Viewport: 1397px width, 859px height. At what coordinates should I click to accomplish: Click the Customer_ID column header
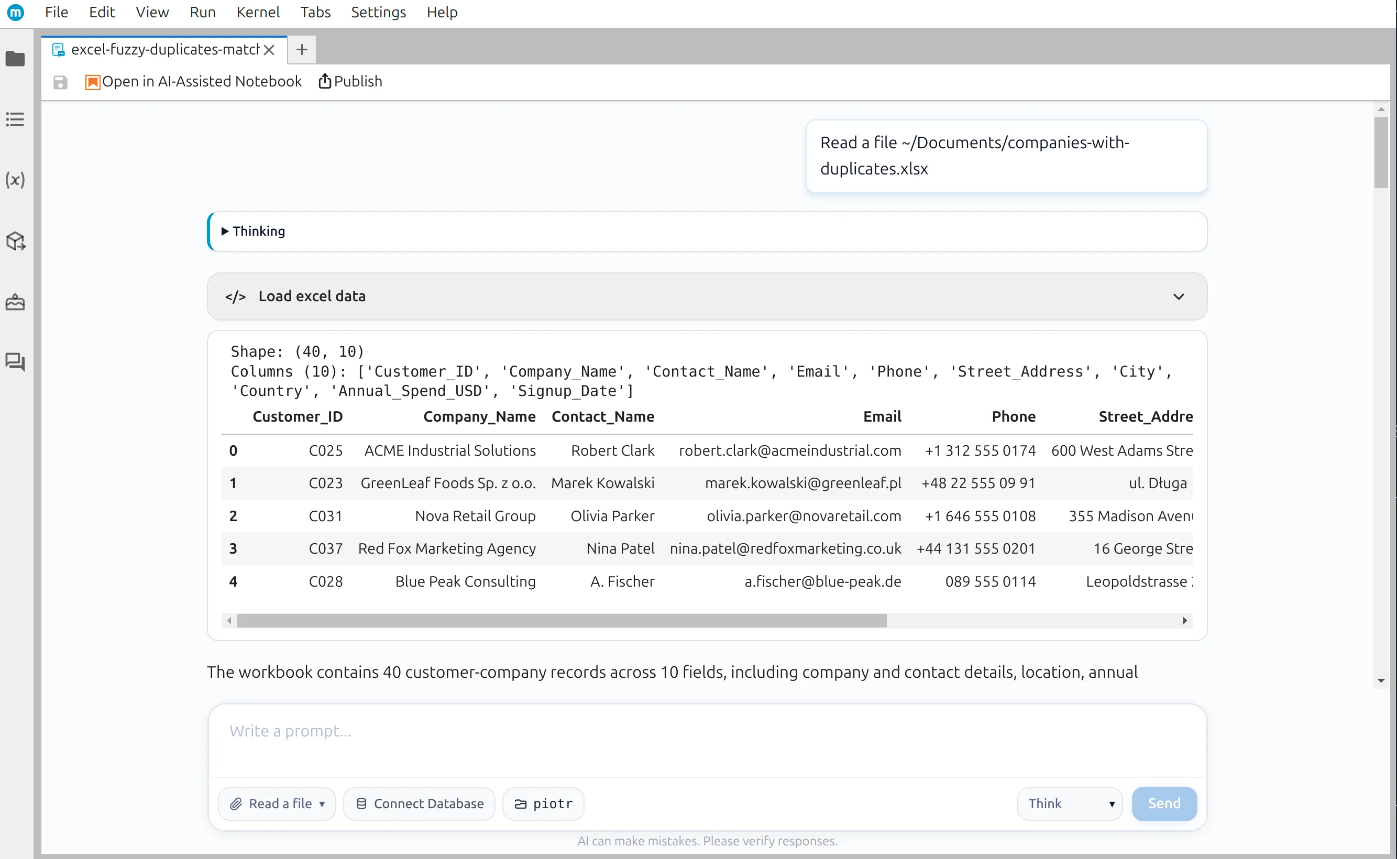298,416
